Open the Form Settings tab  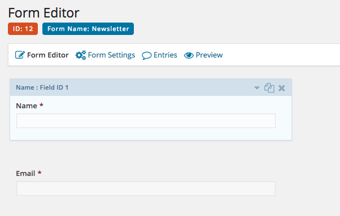[x=111, y=55]
